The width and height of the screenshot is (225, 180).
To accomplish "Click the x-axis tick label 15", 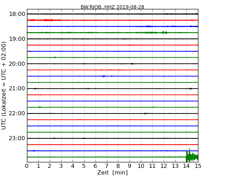I will point(198,166).
